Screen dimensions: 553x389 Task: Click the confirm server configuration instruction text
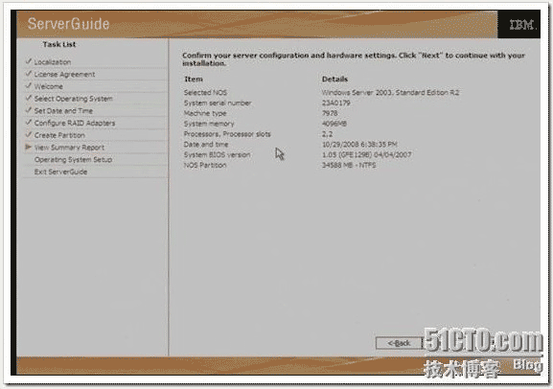click(354, 59)
